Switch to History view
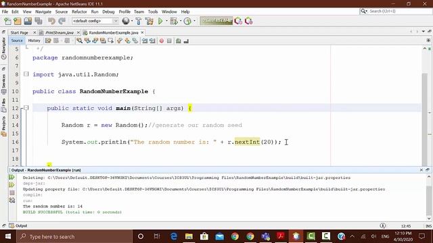The width and height of the screenshot is (433, 243). (x=35, y=40)
